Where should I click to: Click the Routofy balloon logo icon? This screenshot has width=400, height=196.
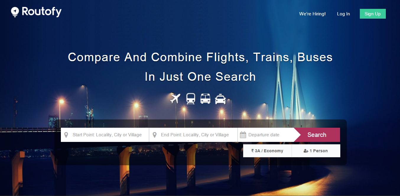[x=15, y=12]
